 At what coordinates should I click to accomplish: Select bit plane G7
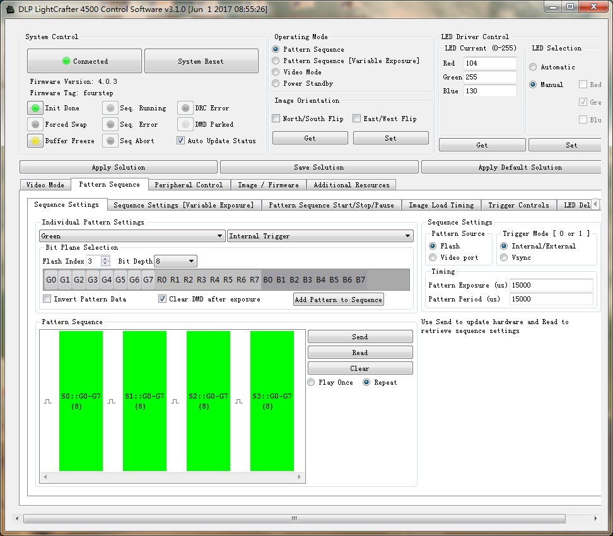(148, 280)
